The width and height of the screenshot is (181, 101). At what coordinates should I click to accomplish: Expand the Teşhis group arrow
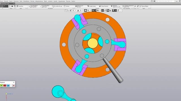[x=149, y=8]
